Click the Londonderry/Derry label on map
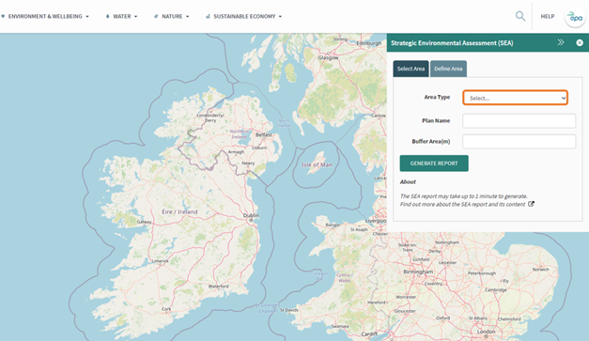This screenshot has width=589, height=341. (210, 118)
